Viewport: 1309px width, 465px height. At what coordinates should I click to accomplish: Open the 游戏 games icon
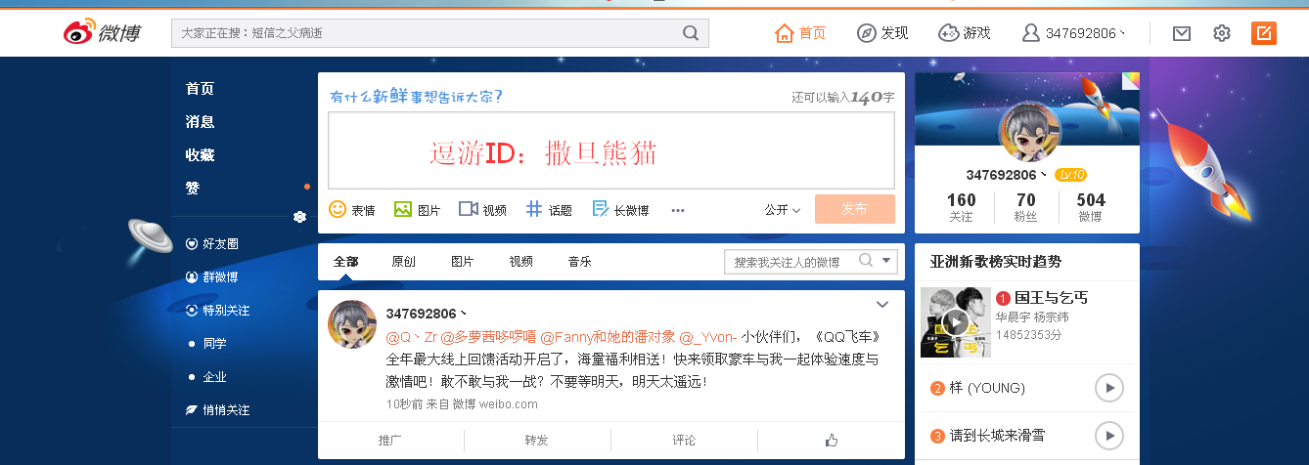tap(948, 33)
